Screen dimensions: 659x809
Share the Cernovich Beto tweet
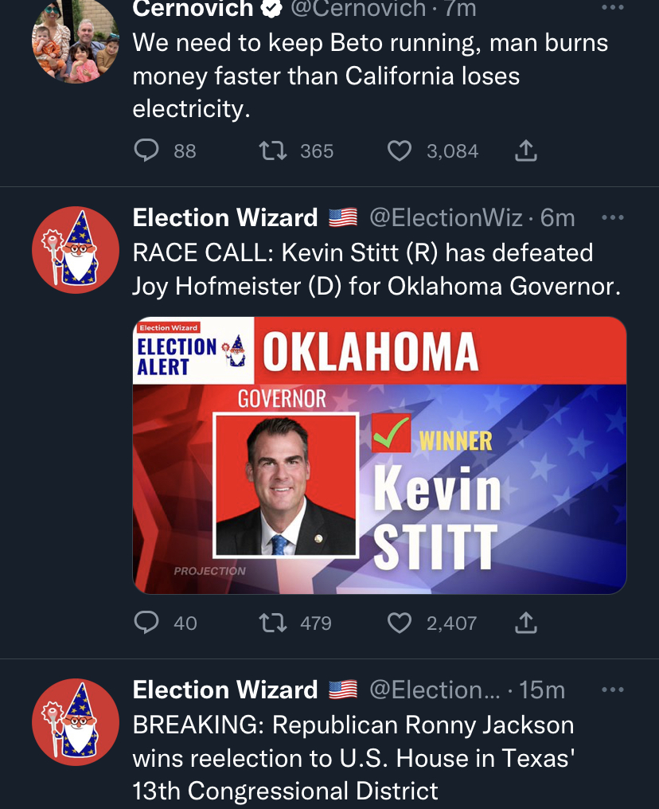[x=526, y=150]
